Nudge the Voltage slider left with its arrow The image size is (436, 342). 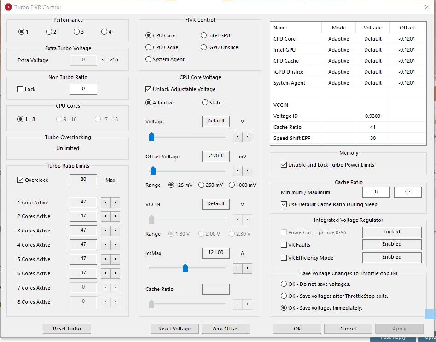pyautogui.click(x=238, y=137)
